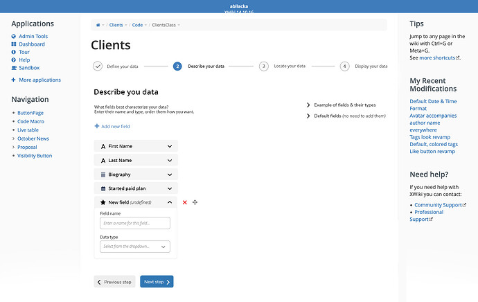Image resolution: width=478 pixels, height=302 pixels.
Task: Click the move handle beside New field
Action: [x=195, y=202]
